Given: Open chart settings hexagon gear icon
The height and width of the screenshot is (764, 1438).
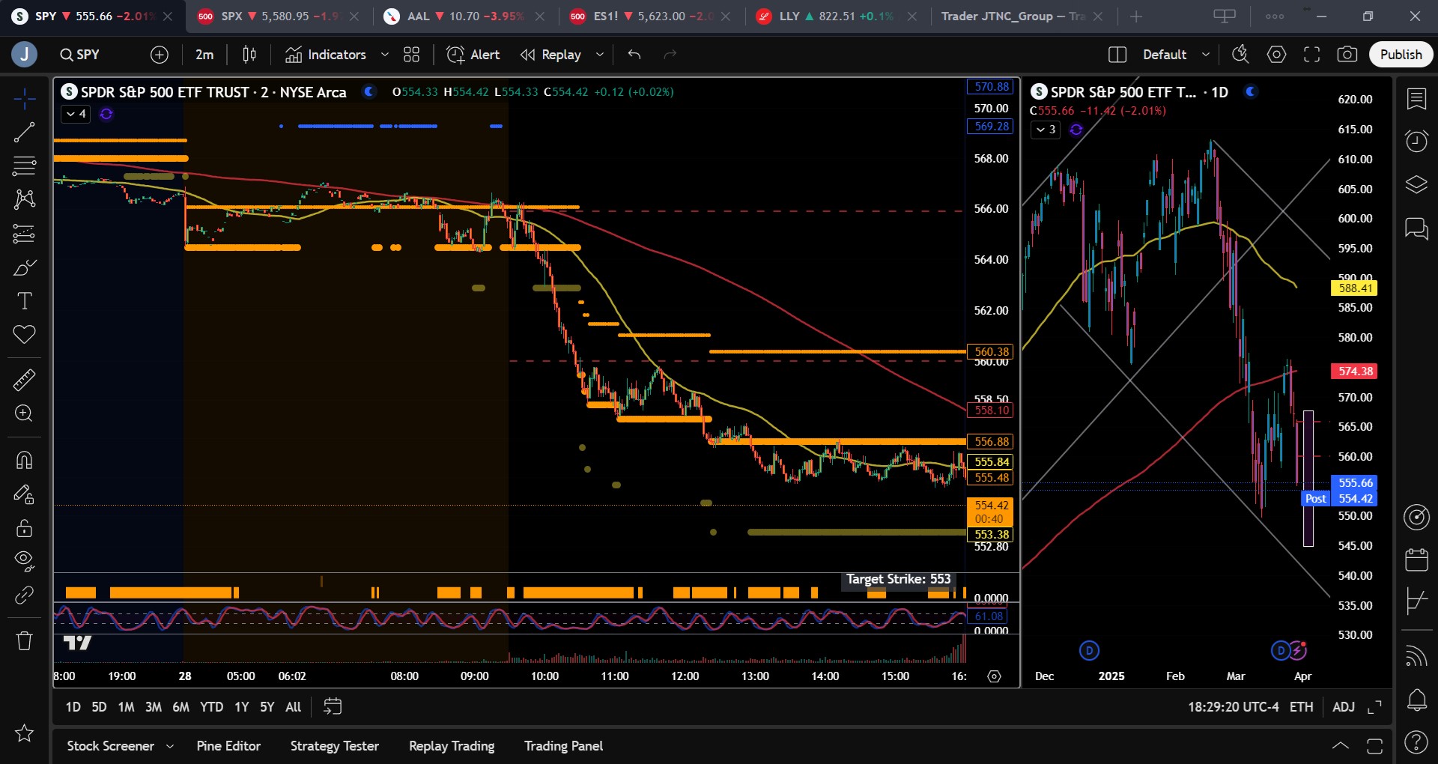Looking at the screenshot, I should pyautogui.click(x=1276, y=55).
